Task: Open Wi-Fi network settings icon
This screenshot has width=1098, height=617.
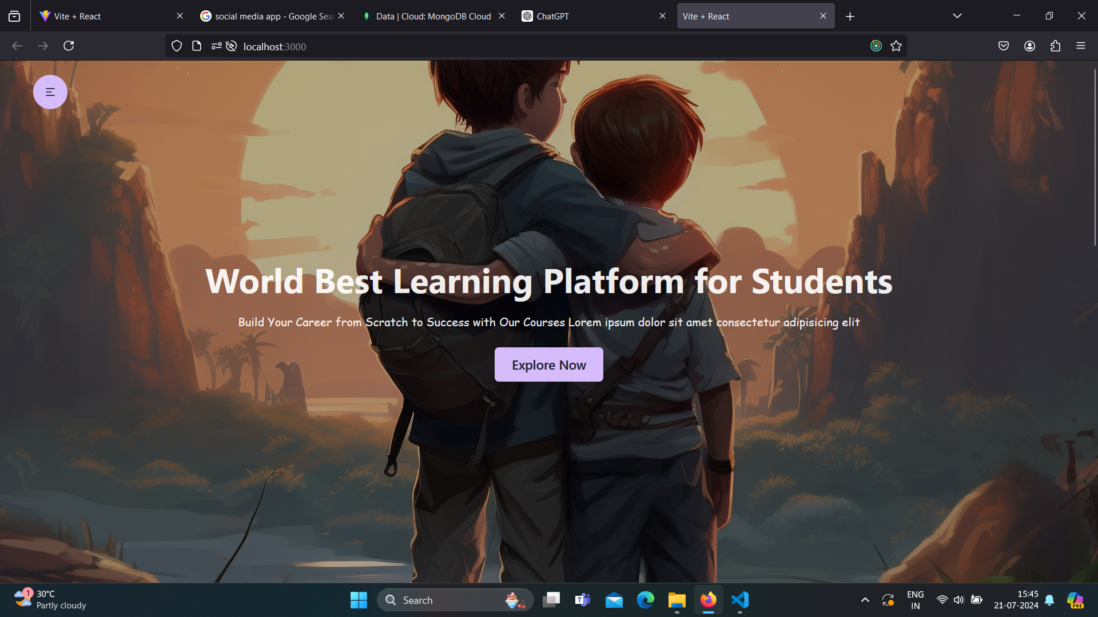Action: point(942,600)
